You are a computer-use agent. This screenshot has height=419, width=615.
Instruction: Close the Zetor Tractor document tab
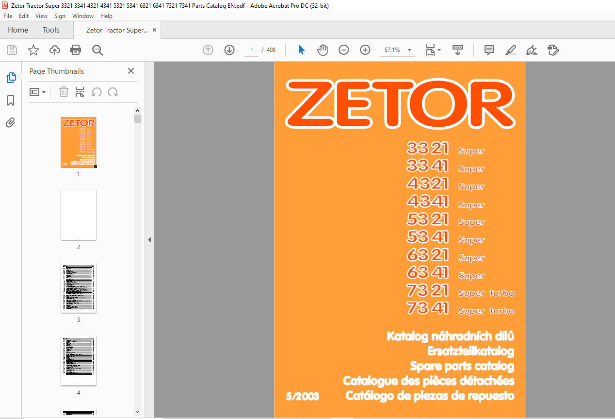tap(155, 30)
